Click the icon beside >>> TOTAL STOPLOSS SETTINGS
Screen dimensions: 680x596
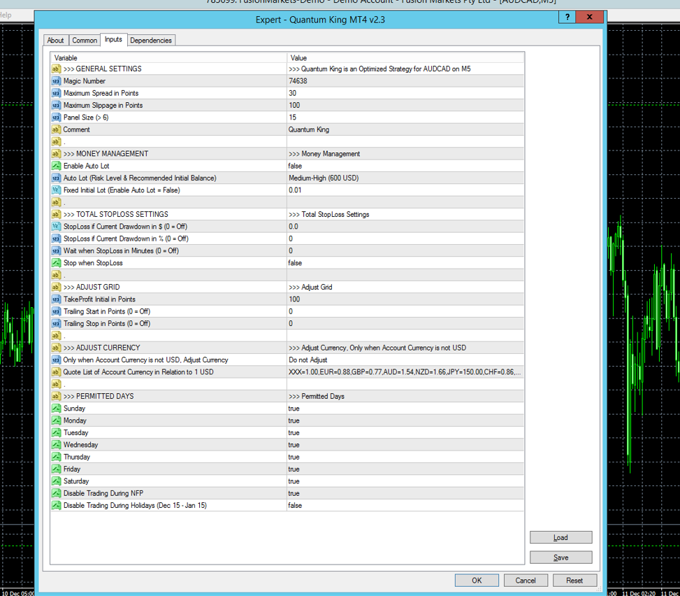(x=56, y=215)
